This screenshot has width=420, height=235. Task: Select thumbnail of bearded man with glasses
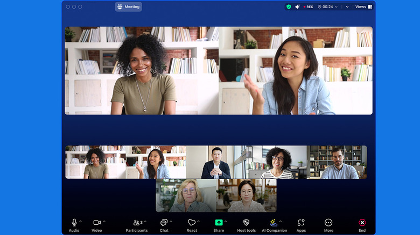click(337, 162)
